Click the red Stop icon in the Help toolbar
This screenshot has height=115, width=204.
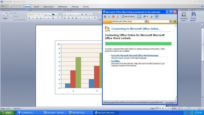[113, 16]
